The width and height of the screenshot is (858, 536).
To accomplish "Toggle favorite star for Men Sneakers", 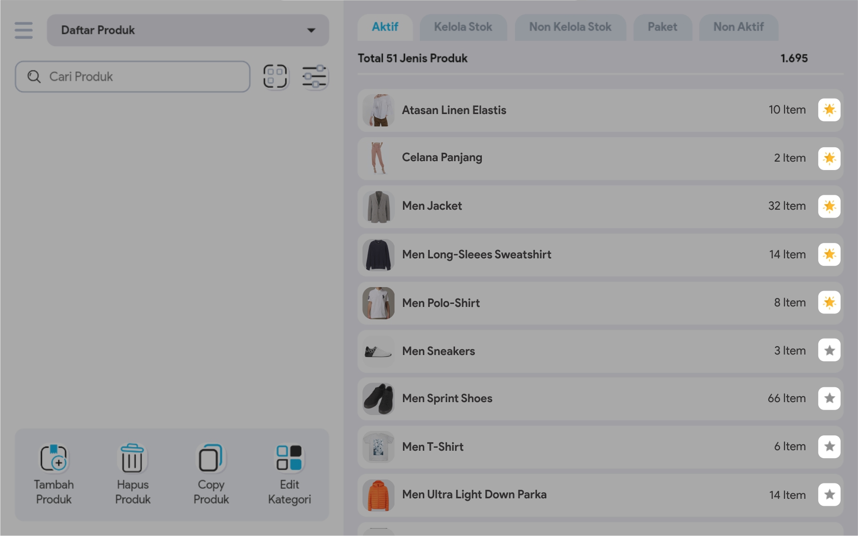I will pyautogui.click(x=829, y=351).
